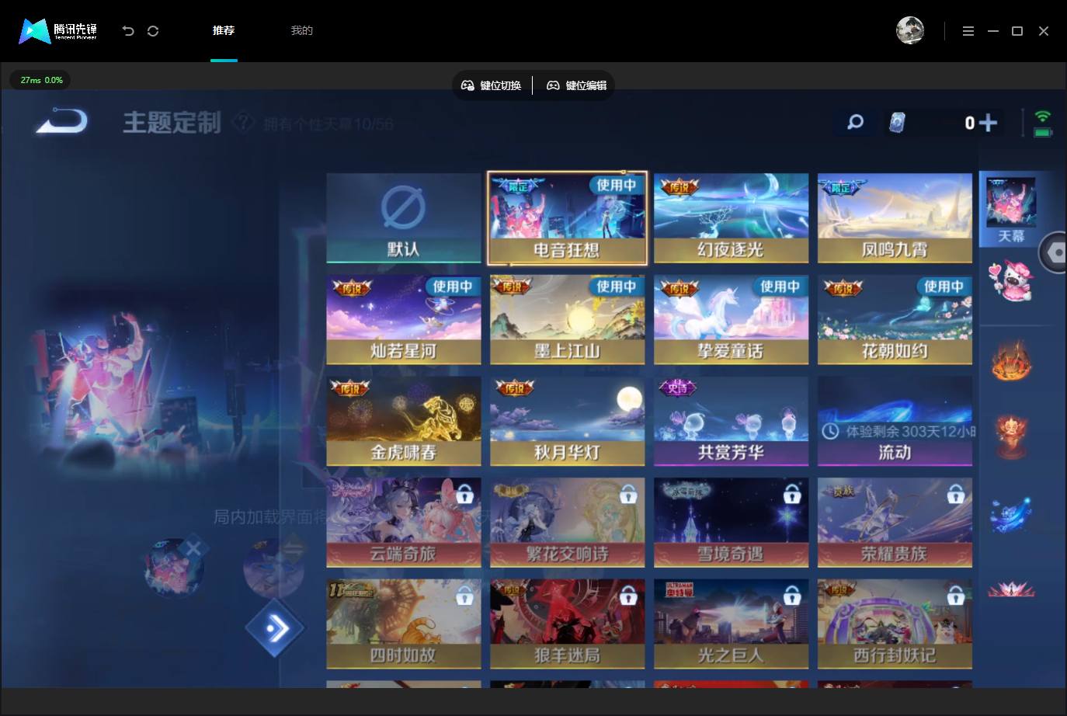
Task: Open the search magnifier icon
Action: point(855,122)
